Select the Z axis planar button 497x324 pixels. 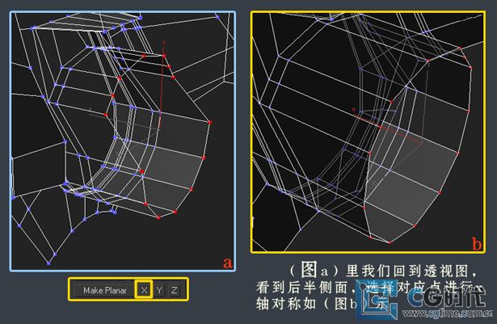[x=174, y=289]
